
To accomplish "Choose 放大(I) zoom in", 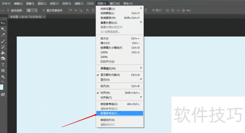I will (120, 38).
